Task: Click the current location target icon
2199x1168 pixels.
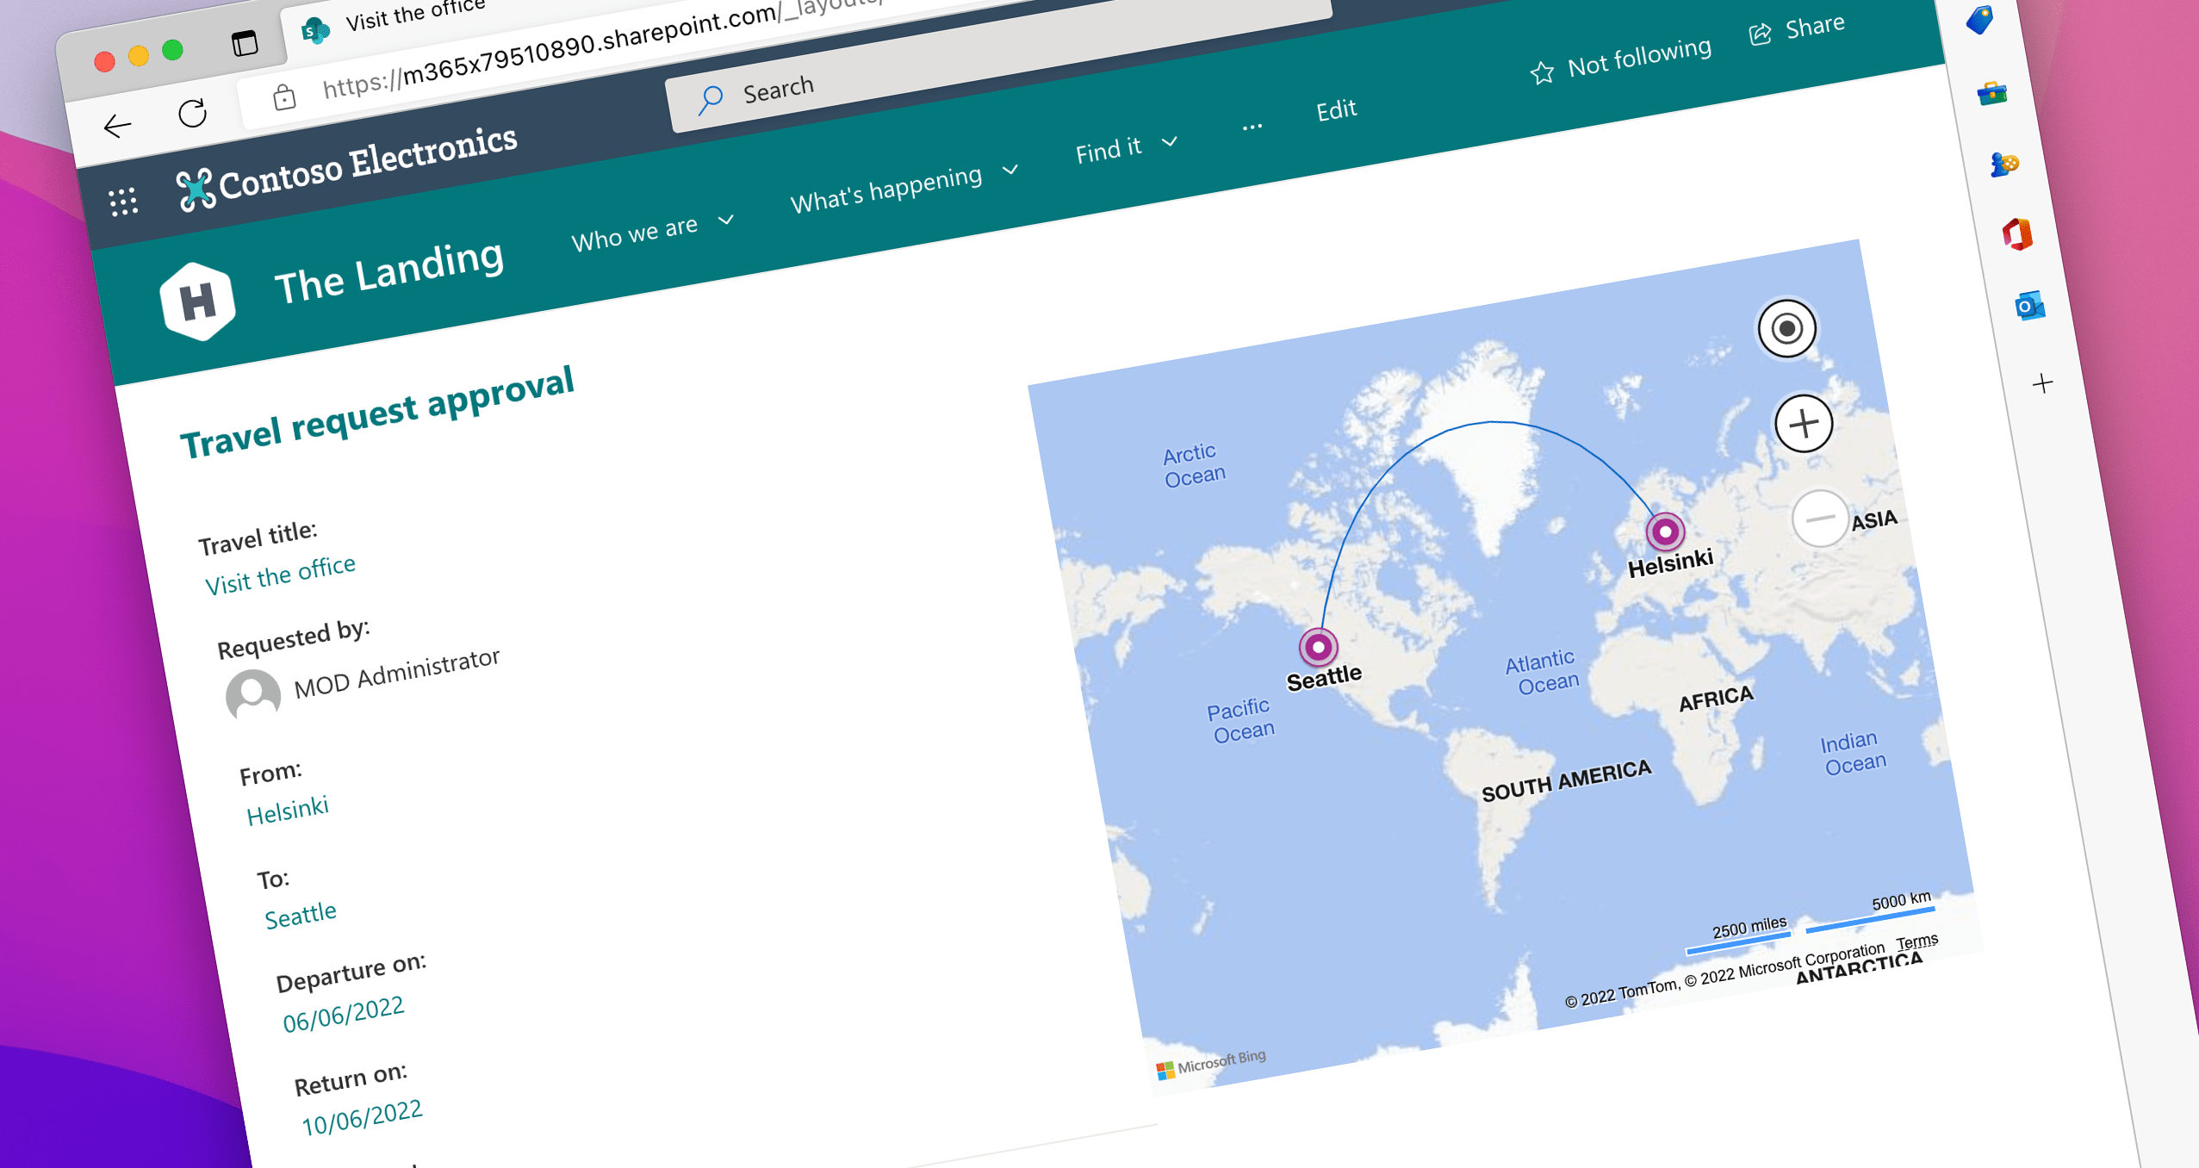Action: point(1791,329)
